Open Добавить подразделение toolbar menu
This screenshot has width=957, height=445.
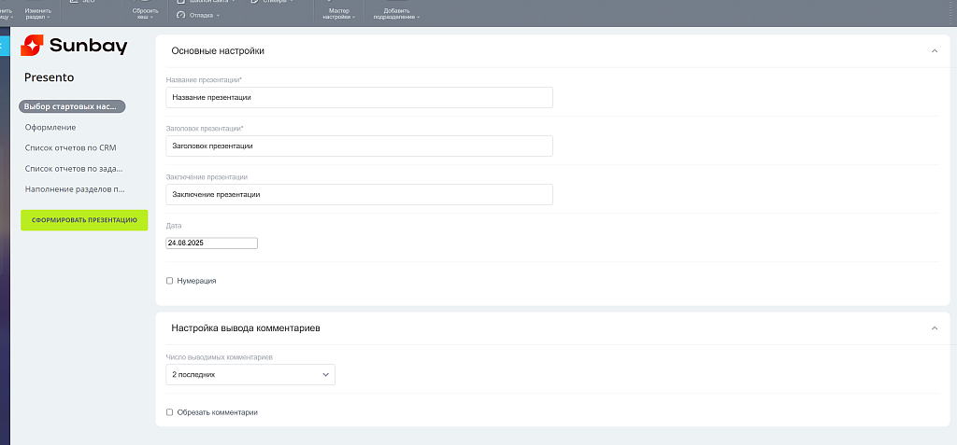[x=396, y=13]
